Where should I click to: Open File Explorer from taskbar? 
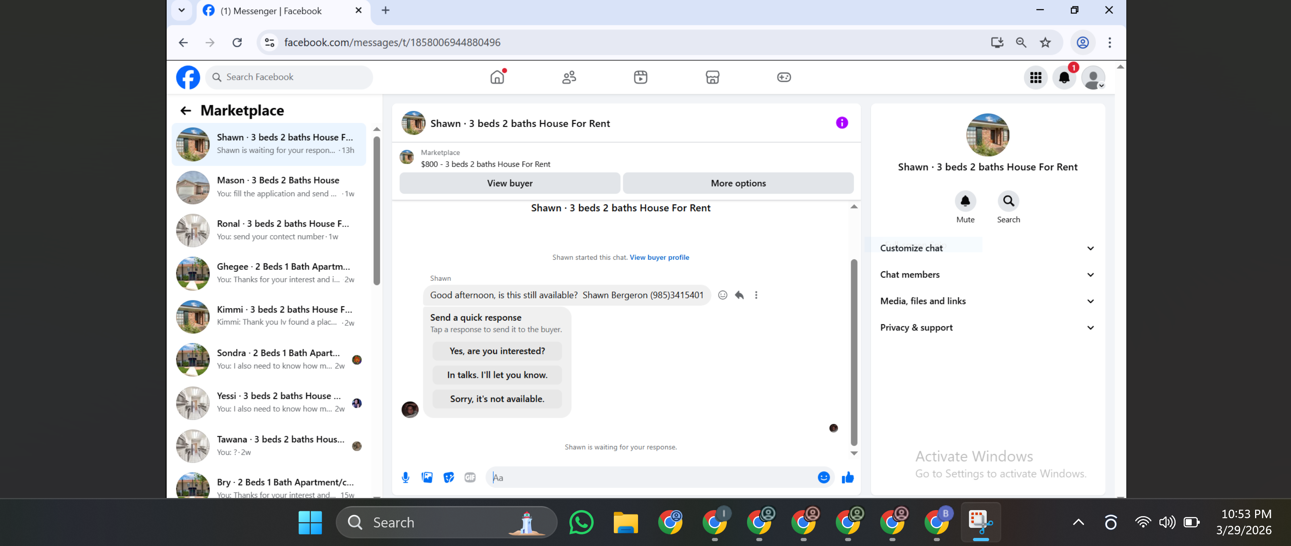[x=626, y=523]
